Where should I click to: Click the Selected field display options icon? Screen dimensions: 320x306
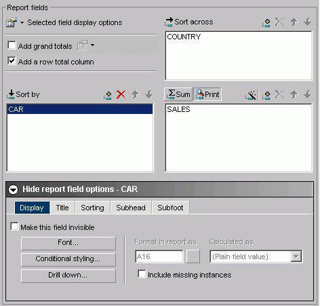(12, 22)
